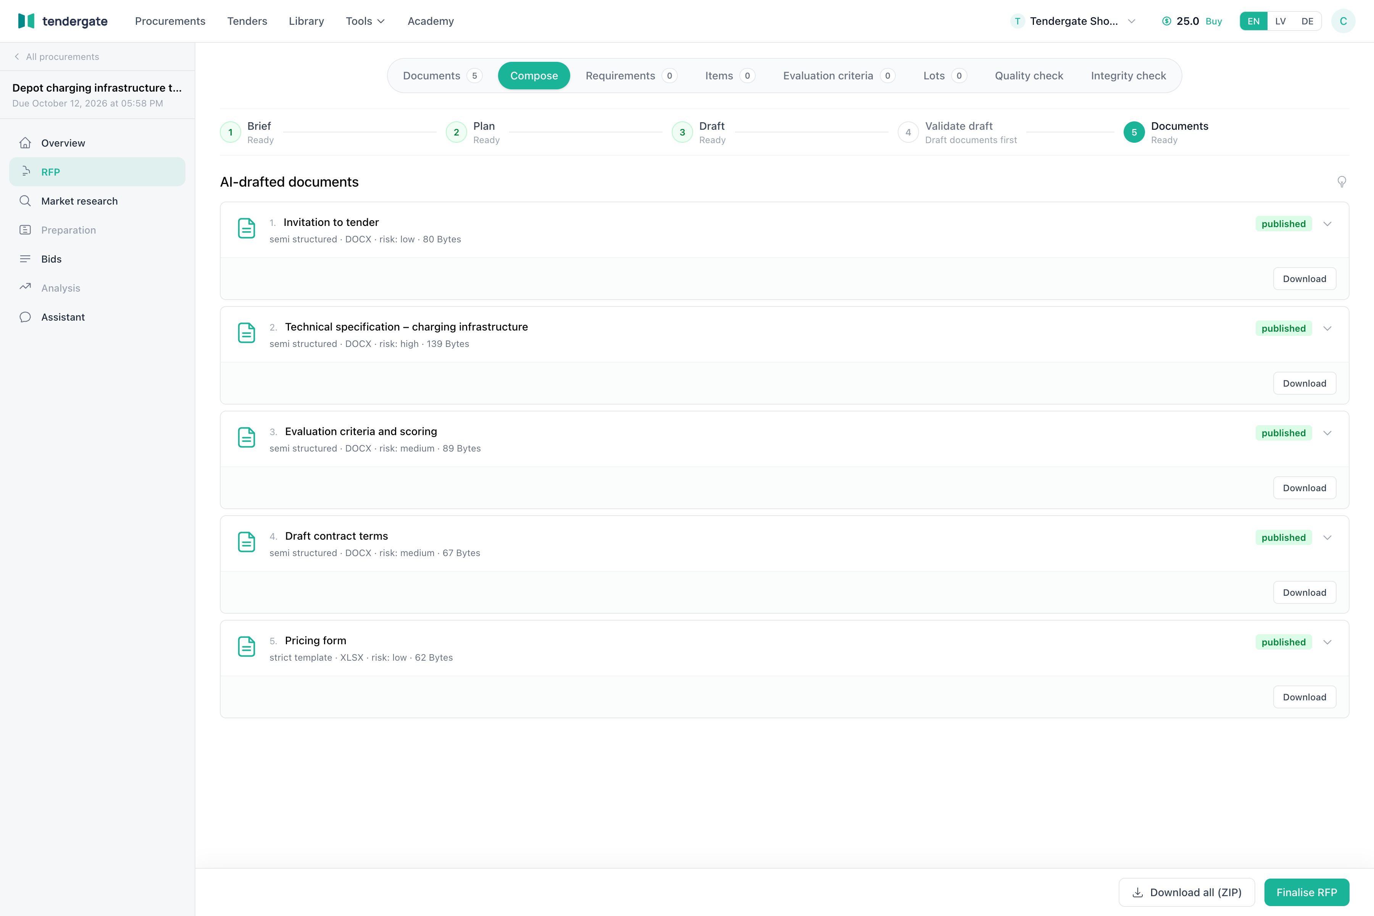The width and height of the screenshot is (1374, 916).
Task: Go to step 1 Brief
Action: pos(247,132)
